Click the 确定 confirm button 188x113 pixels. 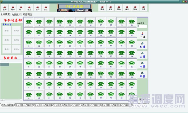coord(127,8)
